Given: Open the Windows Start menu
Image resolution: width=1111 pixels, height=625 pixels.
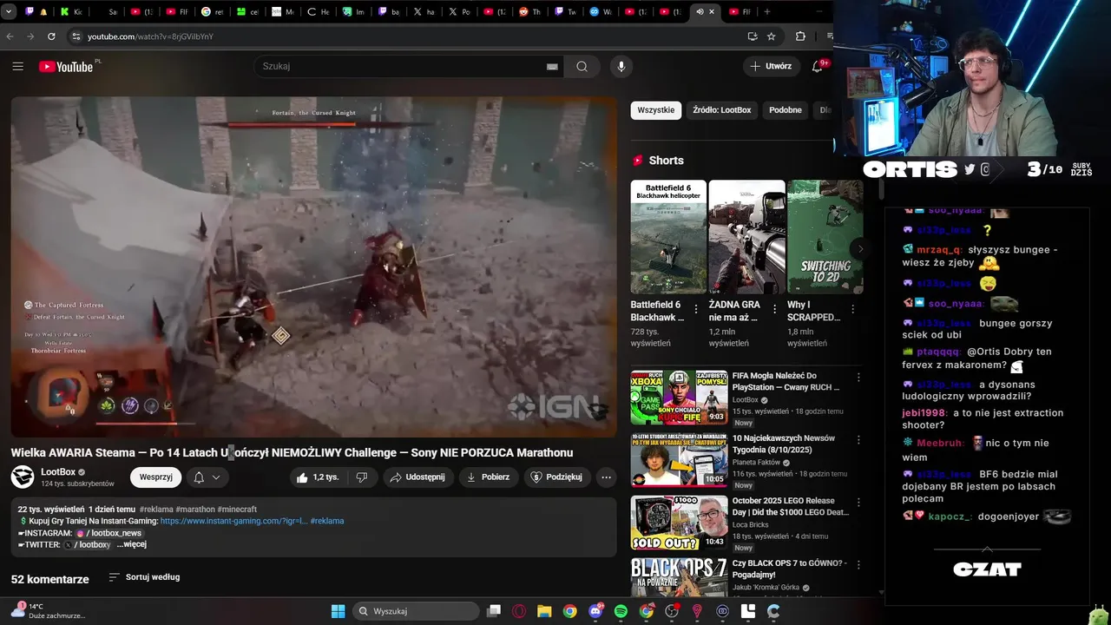Looking at the screenshot, I should pyautogui.click(x=339, y=611).
